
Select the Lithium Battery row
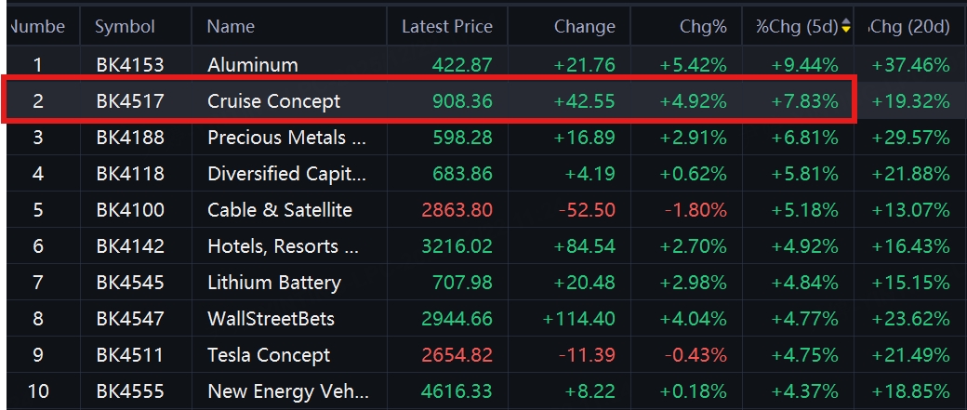[273, 283]
